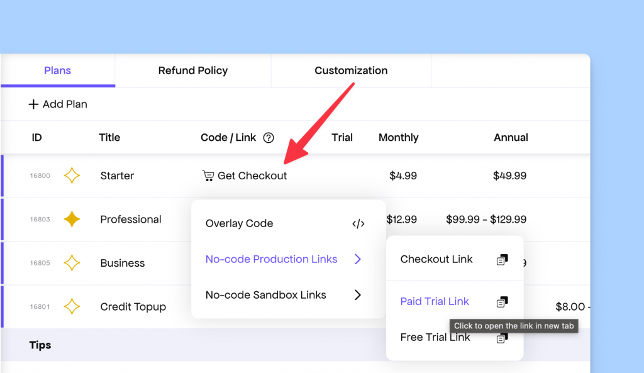Image resolution: width=644 pixels, height=373 pixels.
Task: Expand No-code Production Links submenu
Action: pos(272,259)
